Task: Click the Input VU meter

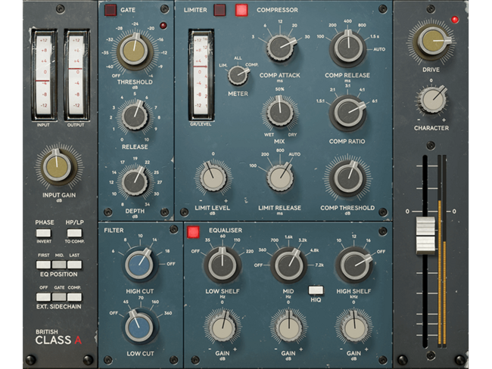Action: tap(44, 75)
